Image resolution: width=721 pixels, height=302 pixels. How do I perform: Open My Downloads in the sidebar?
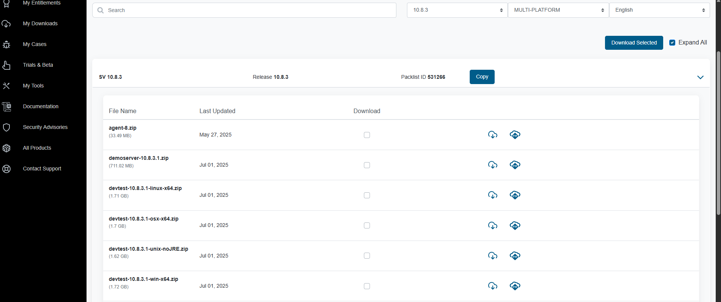click(40, 23)
